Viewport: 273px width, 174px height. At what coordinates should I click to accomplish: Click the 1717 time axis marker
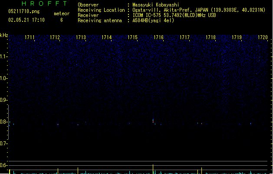coord(184,37)
